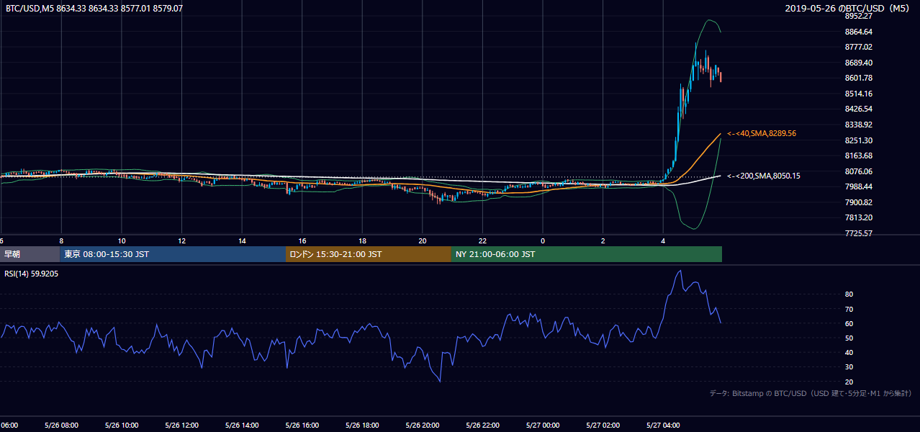Click hour tick 8 under price chart
The width and height of the screenshot is (920, 432).
pyautogui.click(x=61, y=241)
